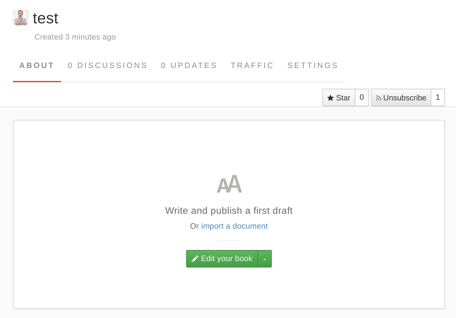Toggle subscription using Unsubscribe text

[x=404, y=98]
